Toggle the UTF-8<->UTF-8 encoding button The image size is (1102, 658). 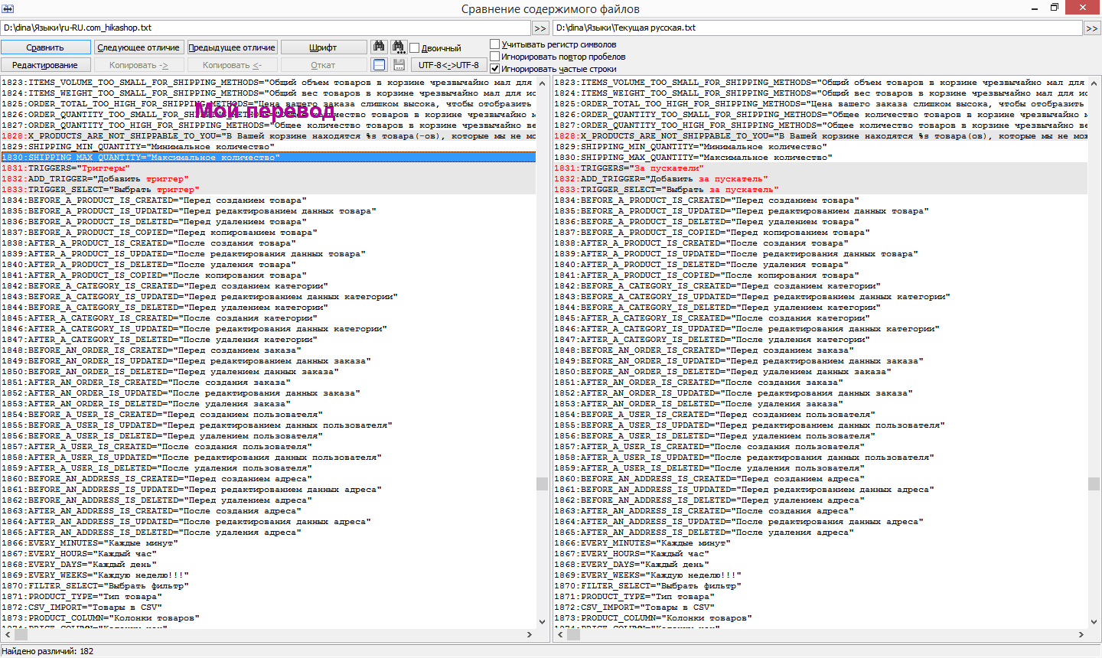448,65
